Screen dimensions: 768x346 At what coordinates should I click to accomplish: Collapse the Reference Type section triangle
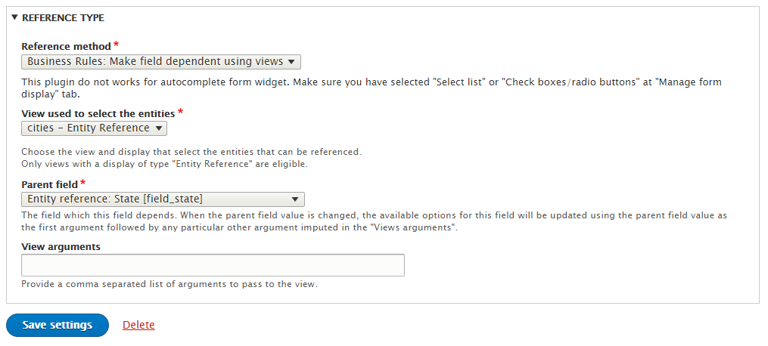pos(14,17)
